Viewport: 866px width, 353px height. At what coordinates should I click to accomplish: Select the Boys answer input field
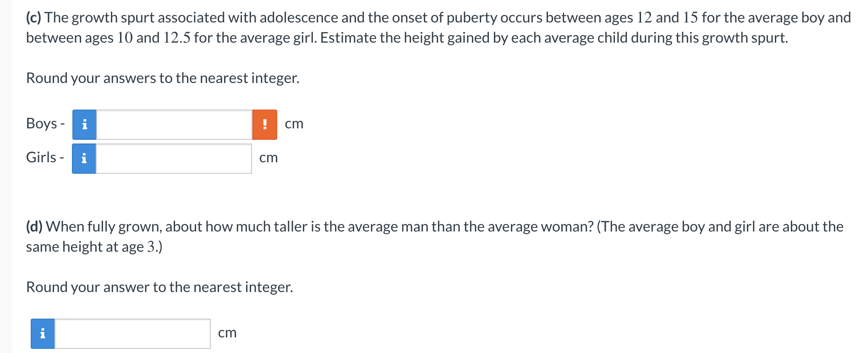174,124
